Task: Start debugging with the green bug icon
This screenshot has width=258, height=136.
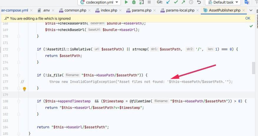Action: pos(134,2)
